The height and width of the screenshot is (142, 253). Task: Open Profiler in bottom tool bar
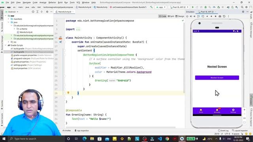click(67, 131)
